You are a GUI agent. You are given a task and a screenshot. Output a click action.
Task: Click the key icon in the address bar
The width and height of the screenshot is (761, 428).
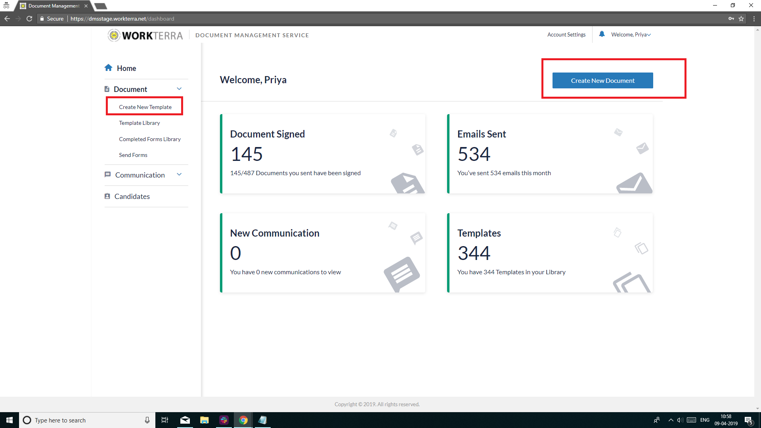(x=732, y=19)
